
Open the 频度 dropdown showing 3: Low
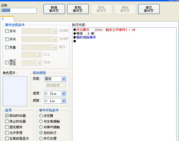pyautogui.click(x=55, y=101)
